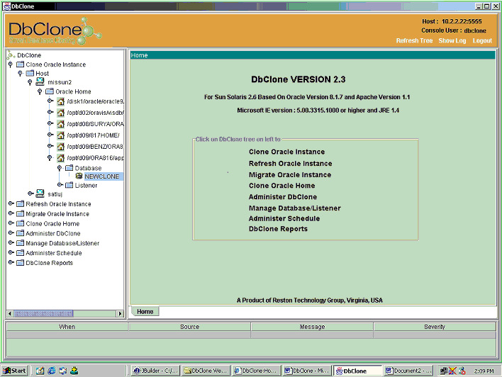Click Show Desktop quick launch icon
Screen dimensions: 502x377
[x=40, y=371]
